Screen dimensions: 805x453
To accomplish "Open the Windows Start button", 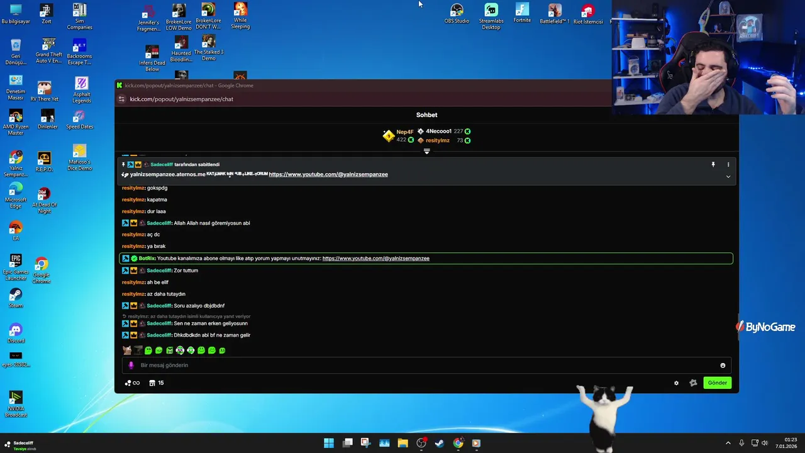I will tap(329, 443).
